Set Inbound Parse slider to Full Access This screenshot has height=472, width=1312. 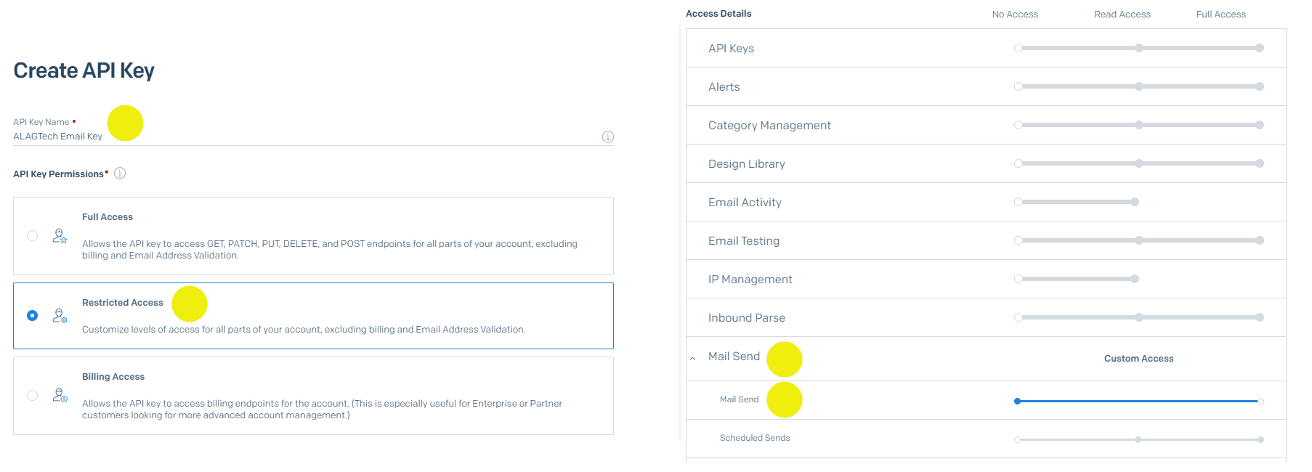coord(1260,317)
